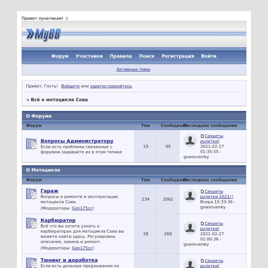Click Войдите link in guest greeting
Image resolution: width=268 pixels, height=268 pixels.
pyautogui.click(x=70, y=86)
